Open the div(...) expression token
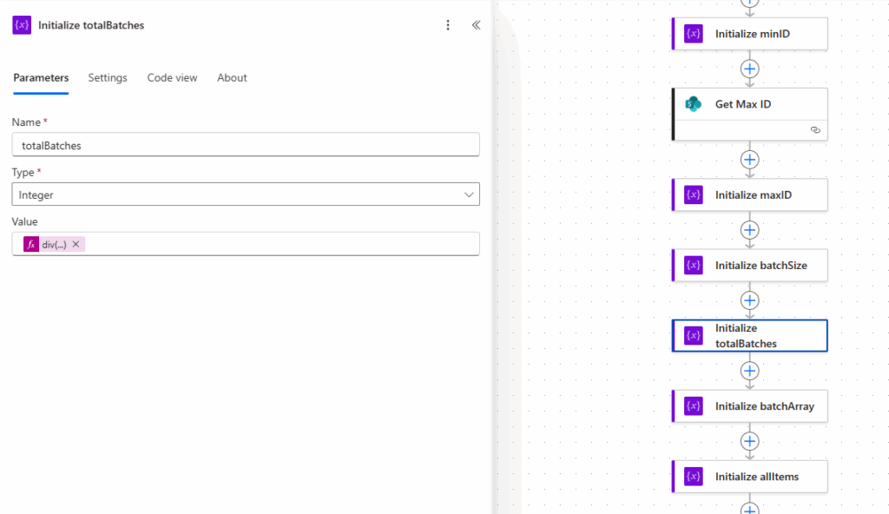 (x=54, y=245)
